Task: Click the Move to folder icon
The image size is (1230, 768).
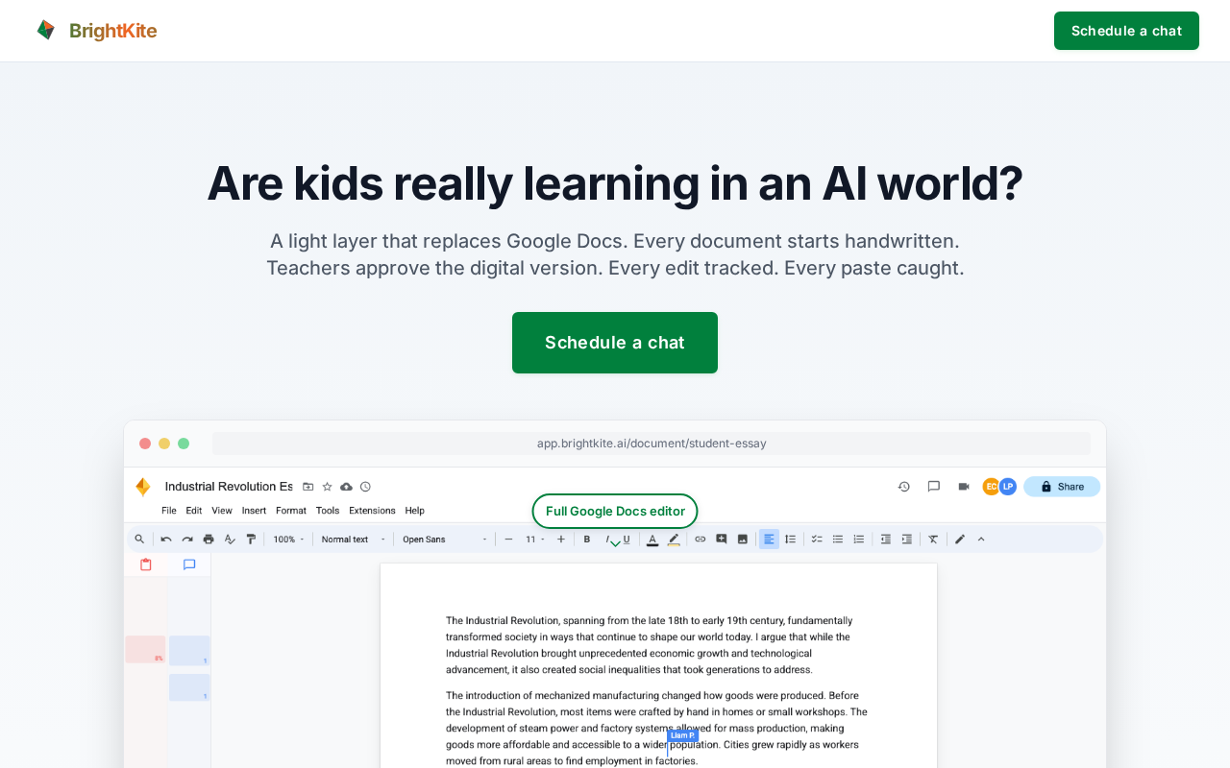Action: tap(308, 487)
